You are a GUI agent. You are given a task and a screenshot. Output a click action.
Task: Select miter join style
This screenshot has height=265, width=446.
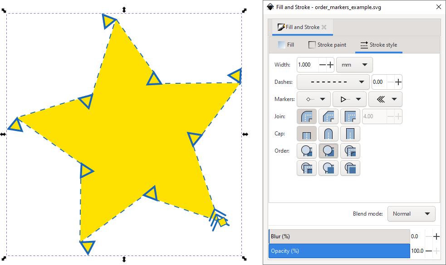tap(350, 116)
